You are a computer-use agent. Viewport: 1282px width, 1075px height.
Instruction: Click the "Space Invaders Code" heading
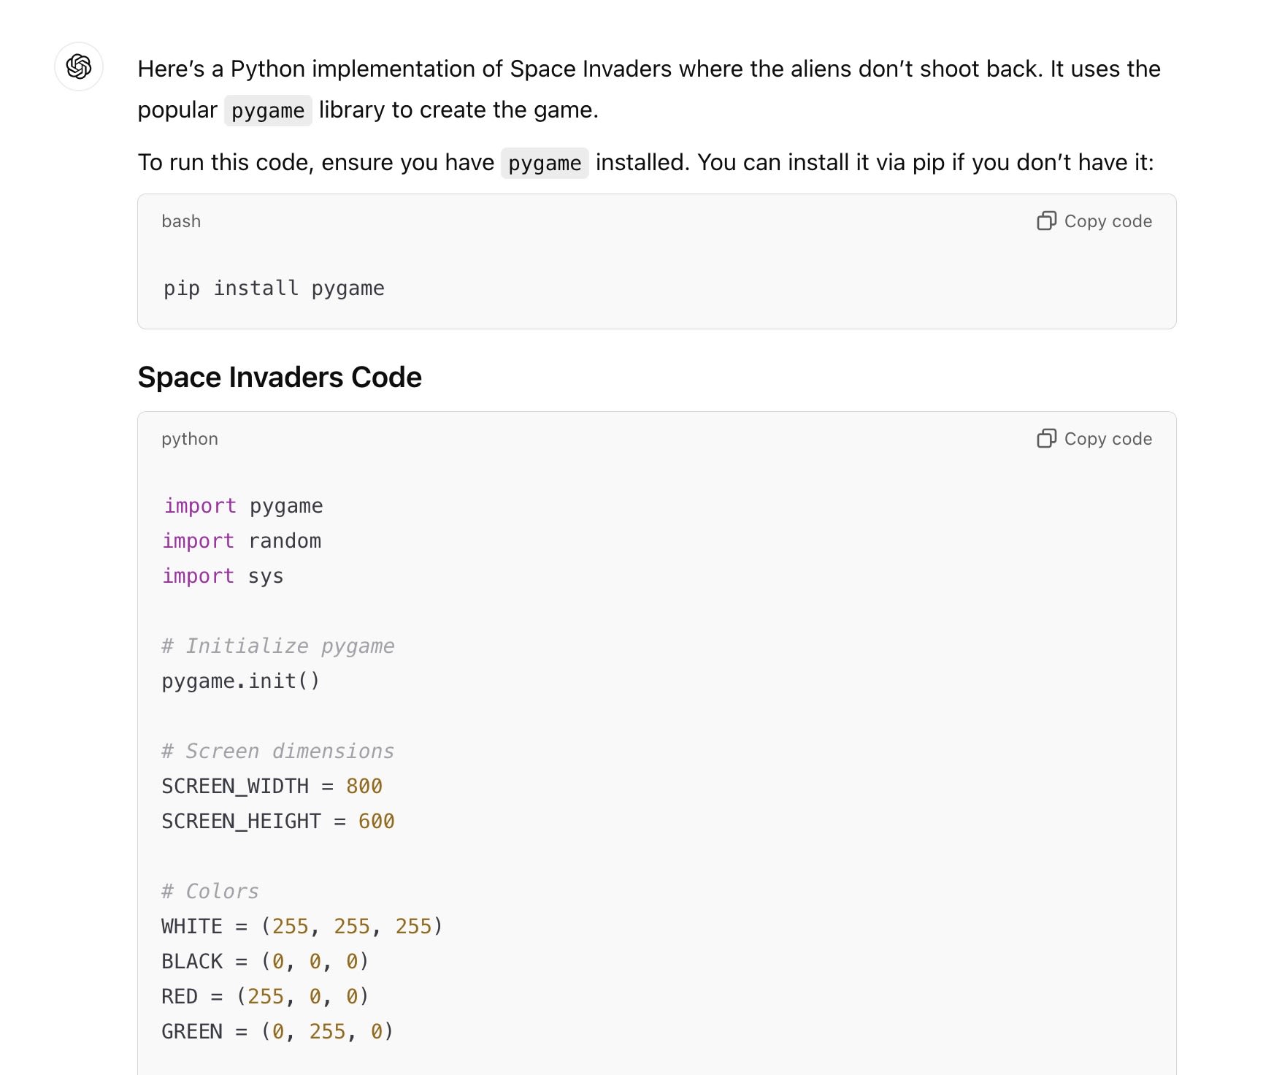tap(280, 378)
